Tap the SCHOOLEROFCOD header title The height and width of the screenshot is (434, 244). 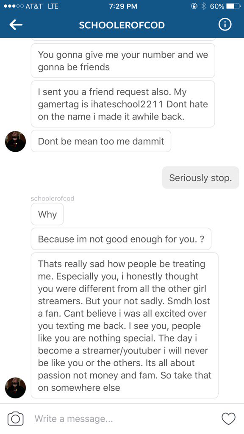coord(122,25)
